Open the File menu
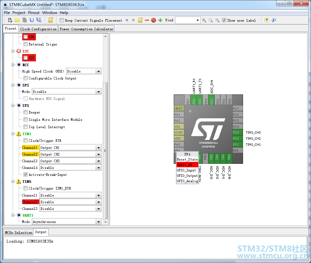311x263 pixels. pyautogui.click(x=7, y=12)
